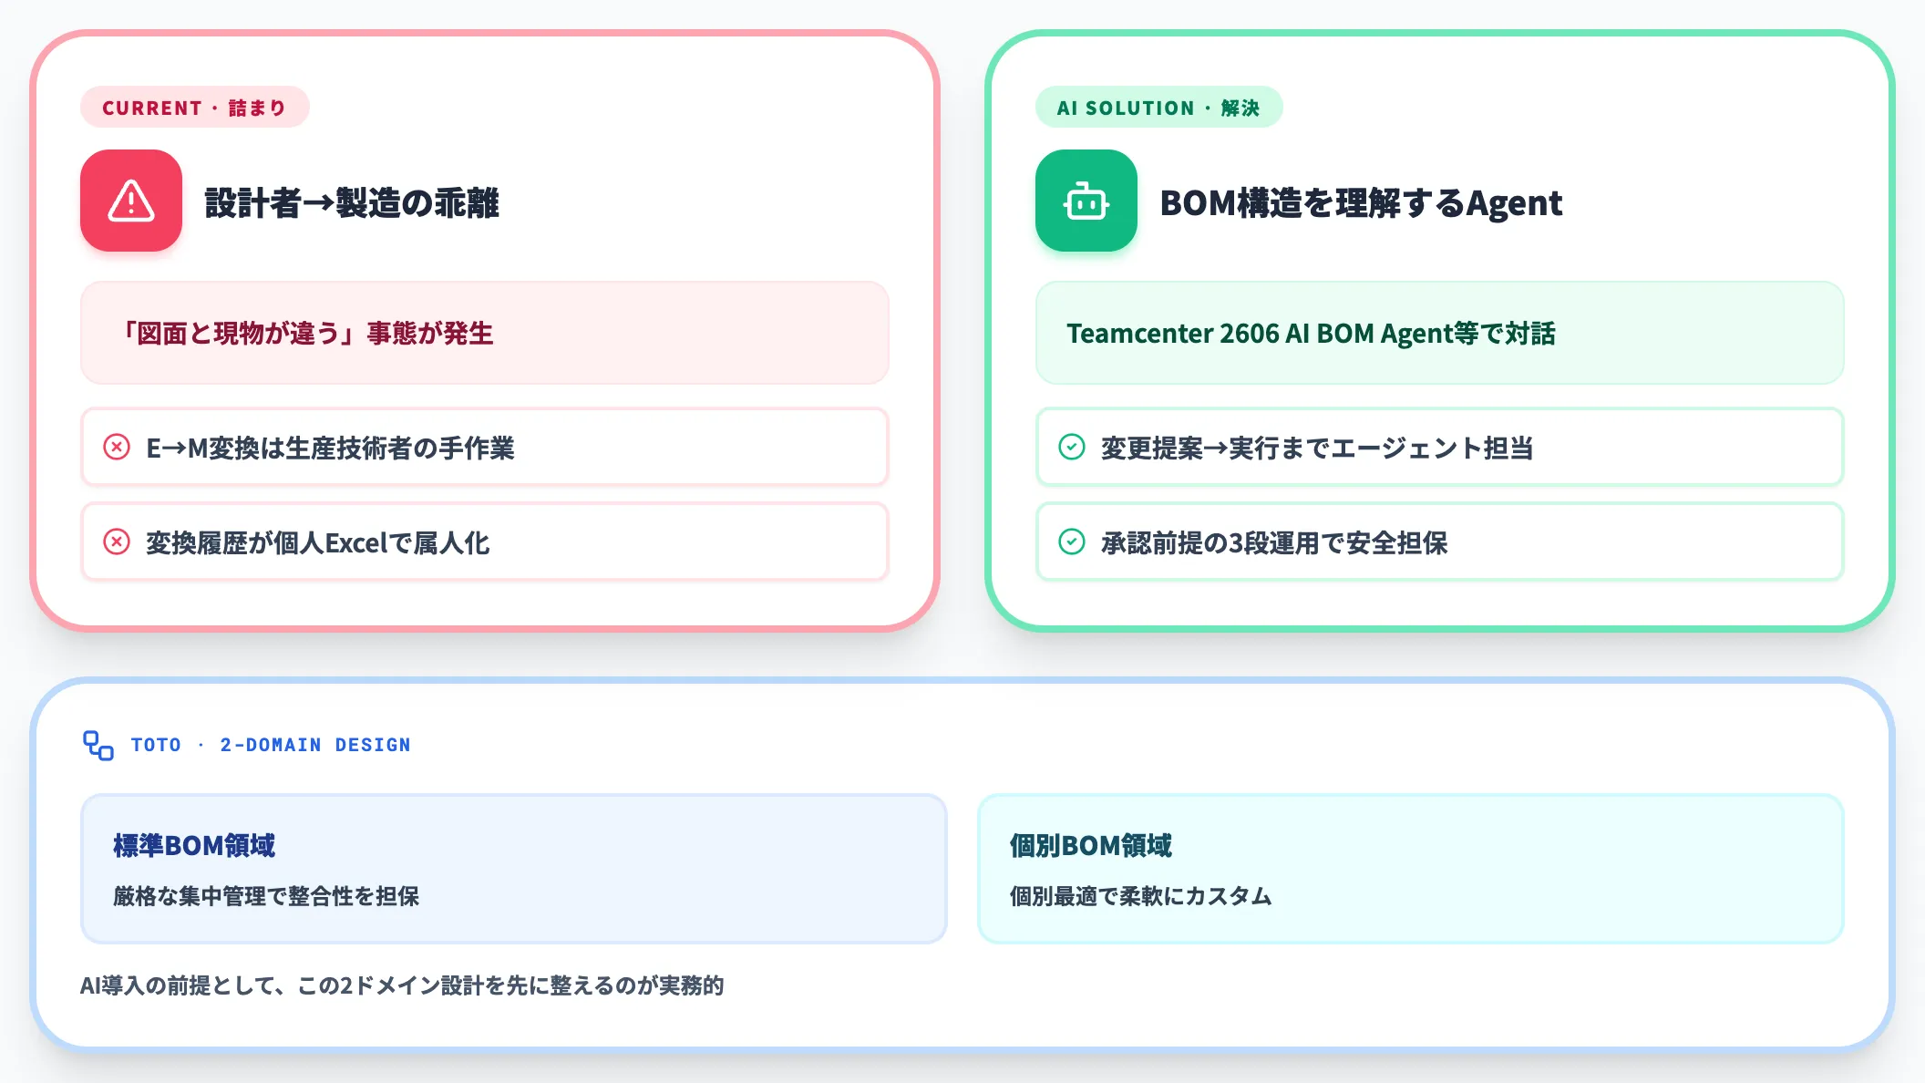The width and height of the screenshot is (1925, 1083).
Task: Click the check icon beside 変更提案→実行までエージェント担当
Action: [x=1072, y=447]
